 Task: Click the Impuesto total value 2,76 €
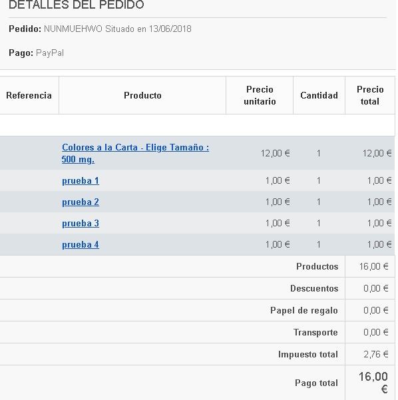pyautogui.click(x=376, y=354)
